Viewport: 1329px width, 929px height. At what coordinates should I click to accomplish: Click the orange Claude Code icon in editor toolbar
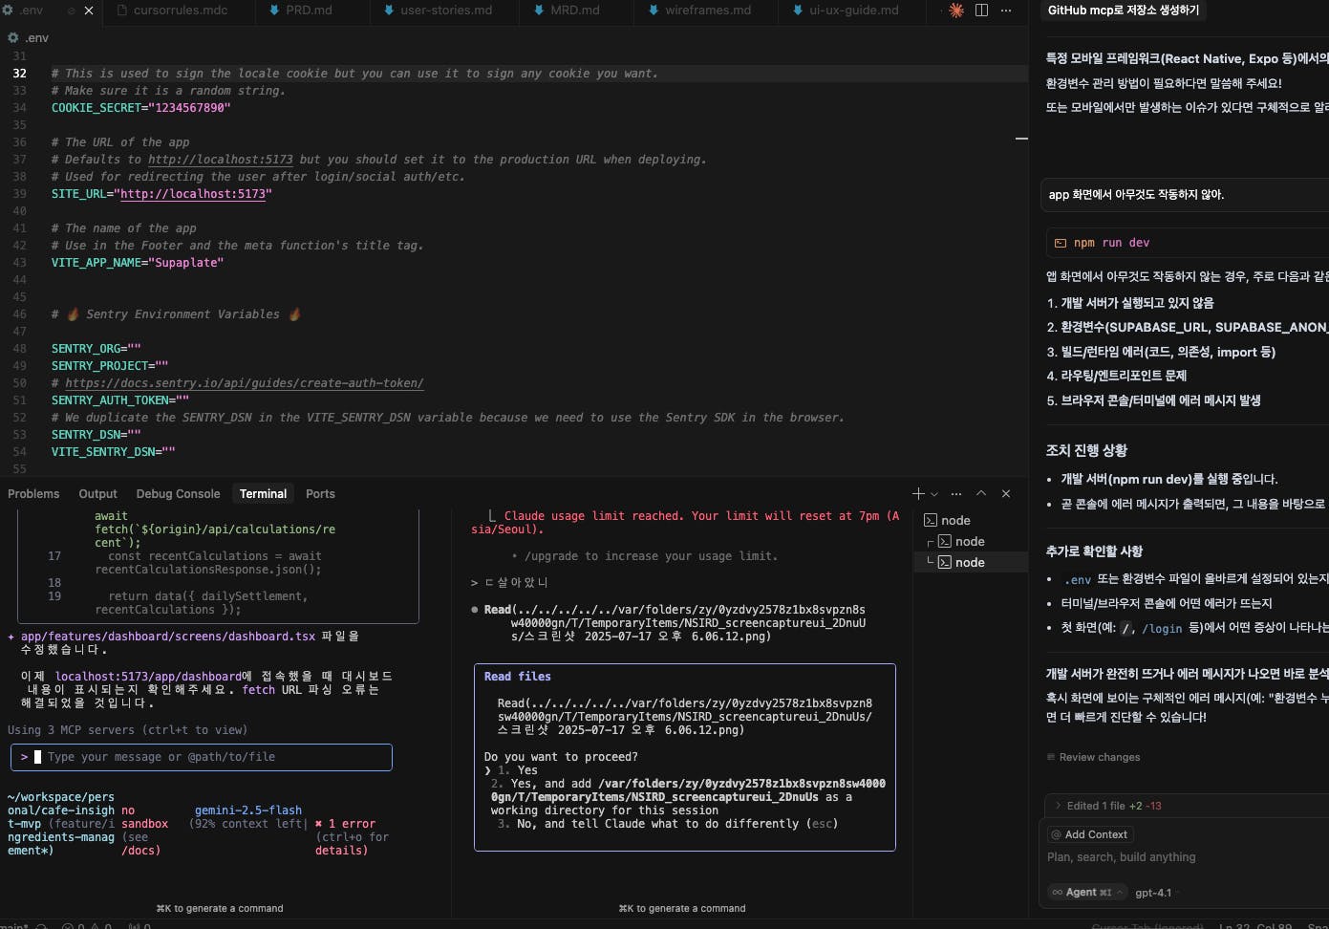(955, 11)
